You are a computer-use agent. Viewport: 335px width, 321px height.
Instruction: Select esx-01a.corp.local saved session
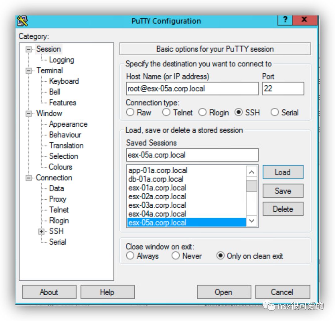tap(186, 188)
